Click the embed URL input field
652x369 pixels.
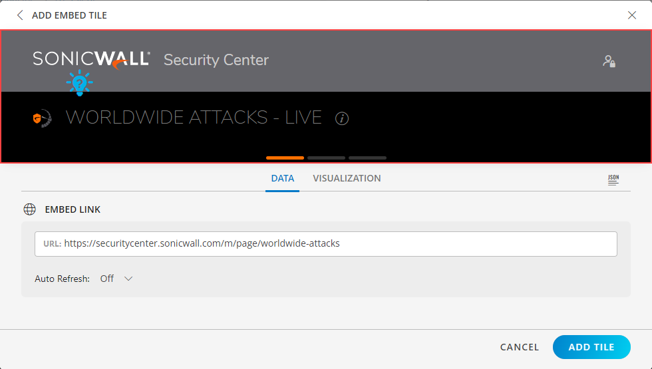click(325, 244)
